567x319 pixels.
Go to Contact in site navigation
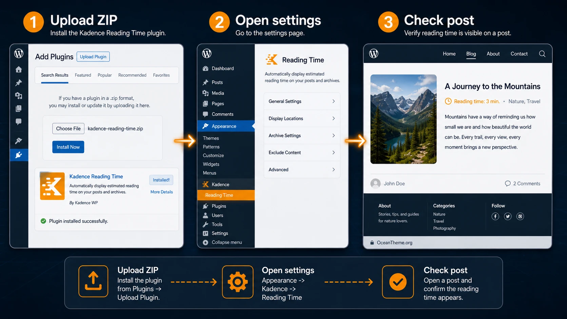pos(519,54)
